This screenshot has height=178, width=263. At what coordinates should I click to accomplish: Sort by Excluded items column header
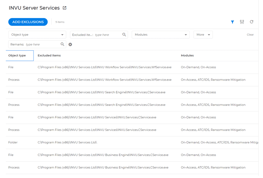tap(49, 56)
